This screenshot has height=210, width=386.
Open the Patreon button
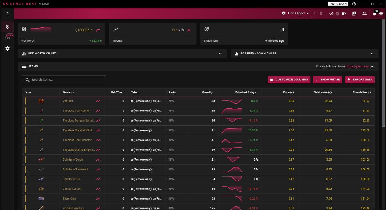[338, 4]
